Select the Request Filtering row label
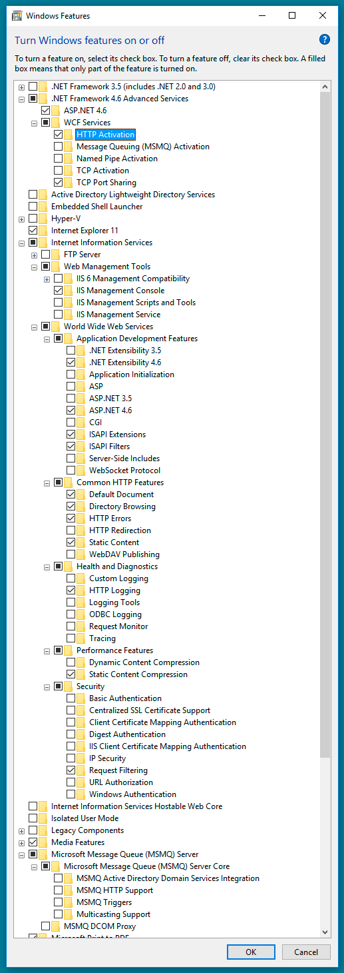Screen dimensions: 344x973 click(x=118, y=770)
